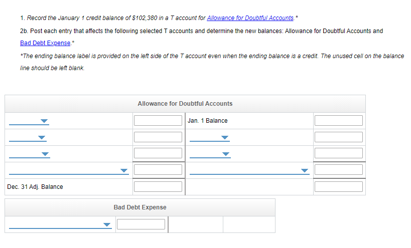Select Dec. 31 Adj. Balance credit amount field

coord(338,186)
